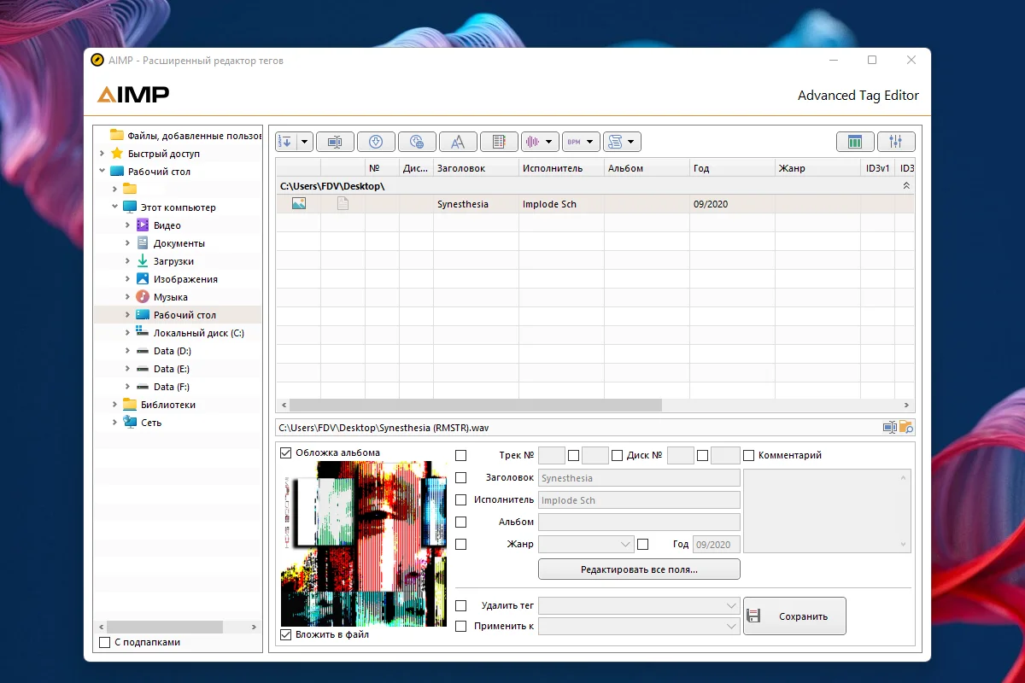The height and width of the screenshot is (683, 1025).
Task: Open the sliders settings icon in toolbar
Action: pyautogui.click(x=896, y=142)
